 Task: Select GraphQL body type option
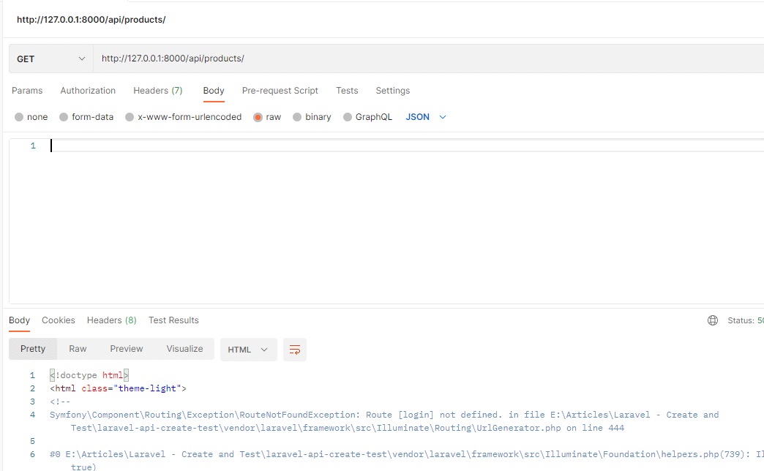(x=348, y=117)
